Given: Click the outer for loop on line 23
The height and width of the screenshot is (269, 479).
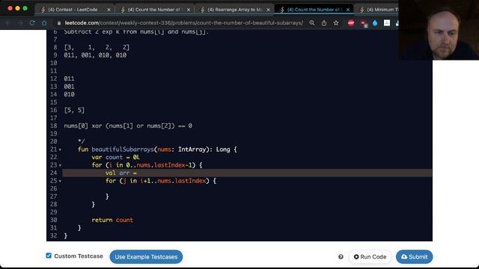Looking at the screenshot, I should [147, 165].
